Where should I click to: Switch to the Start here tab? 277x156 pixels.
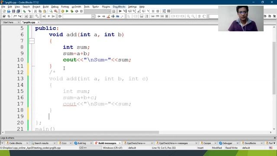8,23
